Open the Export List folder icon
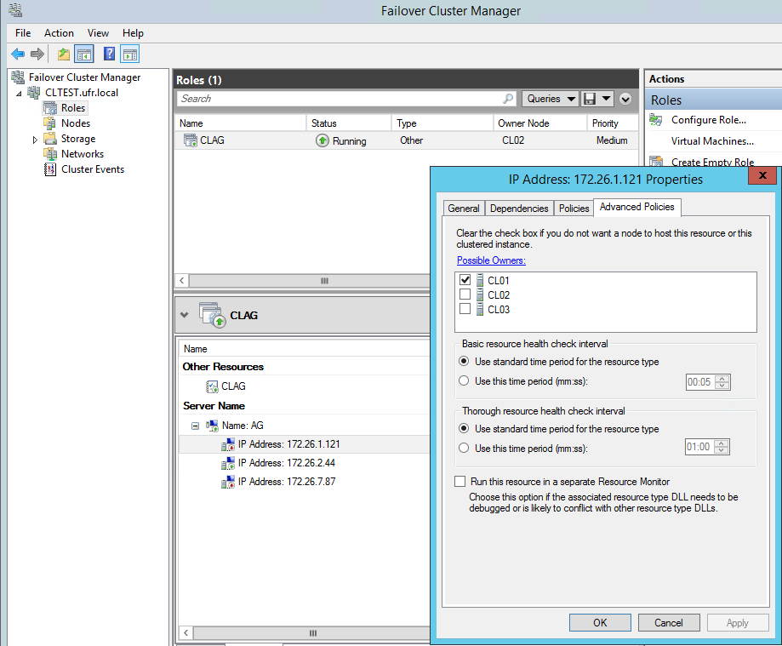This screenshot has height=646, width=782. tap(63, 53)
